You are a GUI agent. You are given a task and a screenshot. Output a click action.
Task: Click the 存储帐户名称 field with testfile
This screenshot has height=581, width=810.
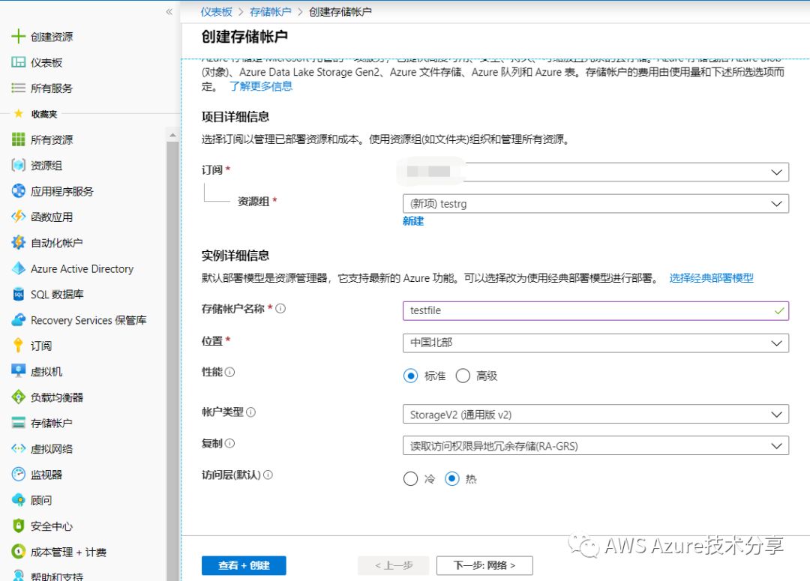[595, 311]
